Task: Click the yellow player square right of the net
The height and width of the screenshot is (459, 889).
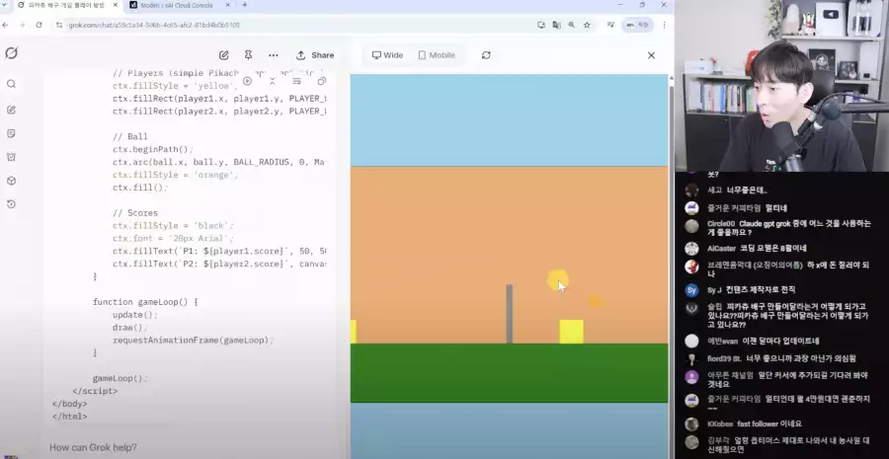Action: tap(572, 332)
